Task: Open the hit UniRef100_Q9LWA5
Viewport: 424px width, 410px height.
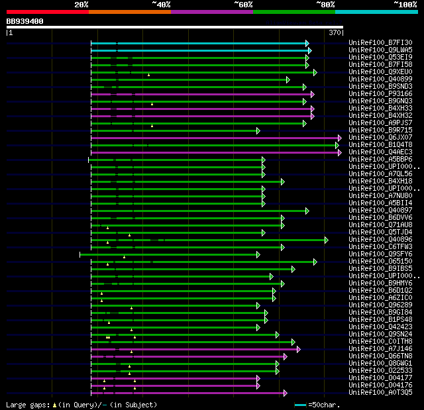Action: click(x=380, y=50)
